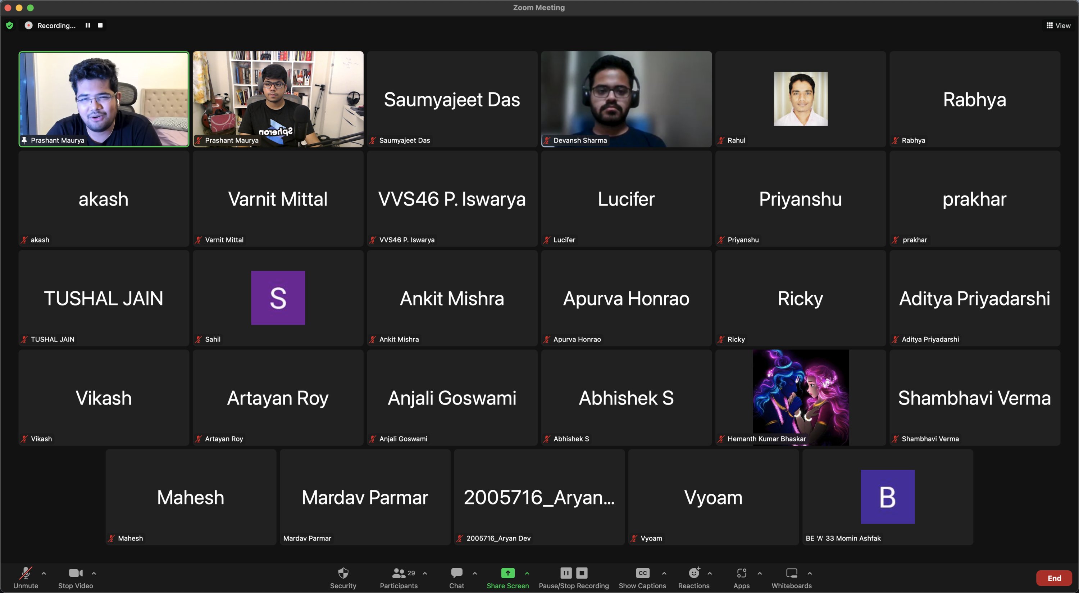
Task: Open the Apps icon
Action: click(x=741, y=573)
